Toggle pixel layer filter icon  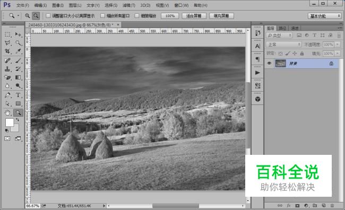[299, 35]
